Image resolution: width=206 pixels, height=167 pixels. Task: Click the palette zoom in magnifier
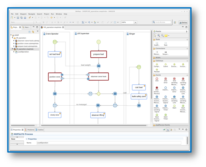159,35
